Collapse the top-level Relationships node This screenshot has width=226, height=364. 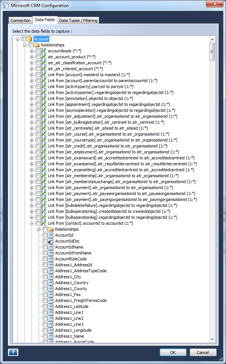click(x=24, y=45)
